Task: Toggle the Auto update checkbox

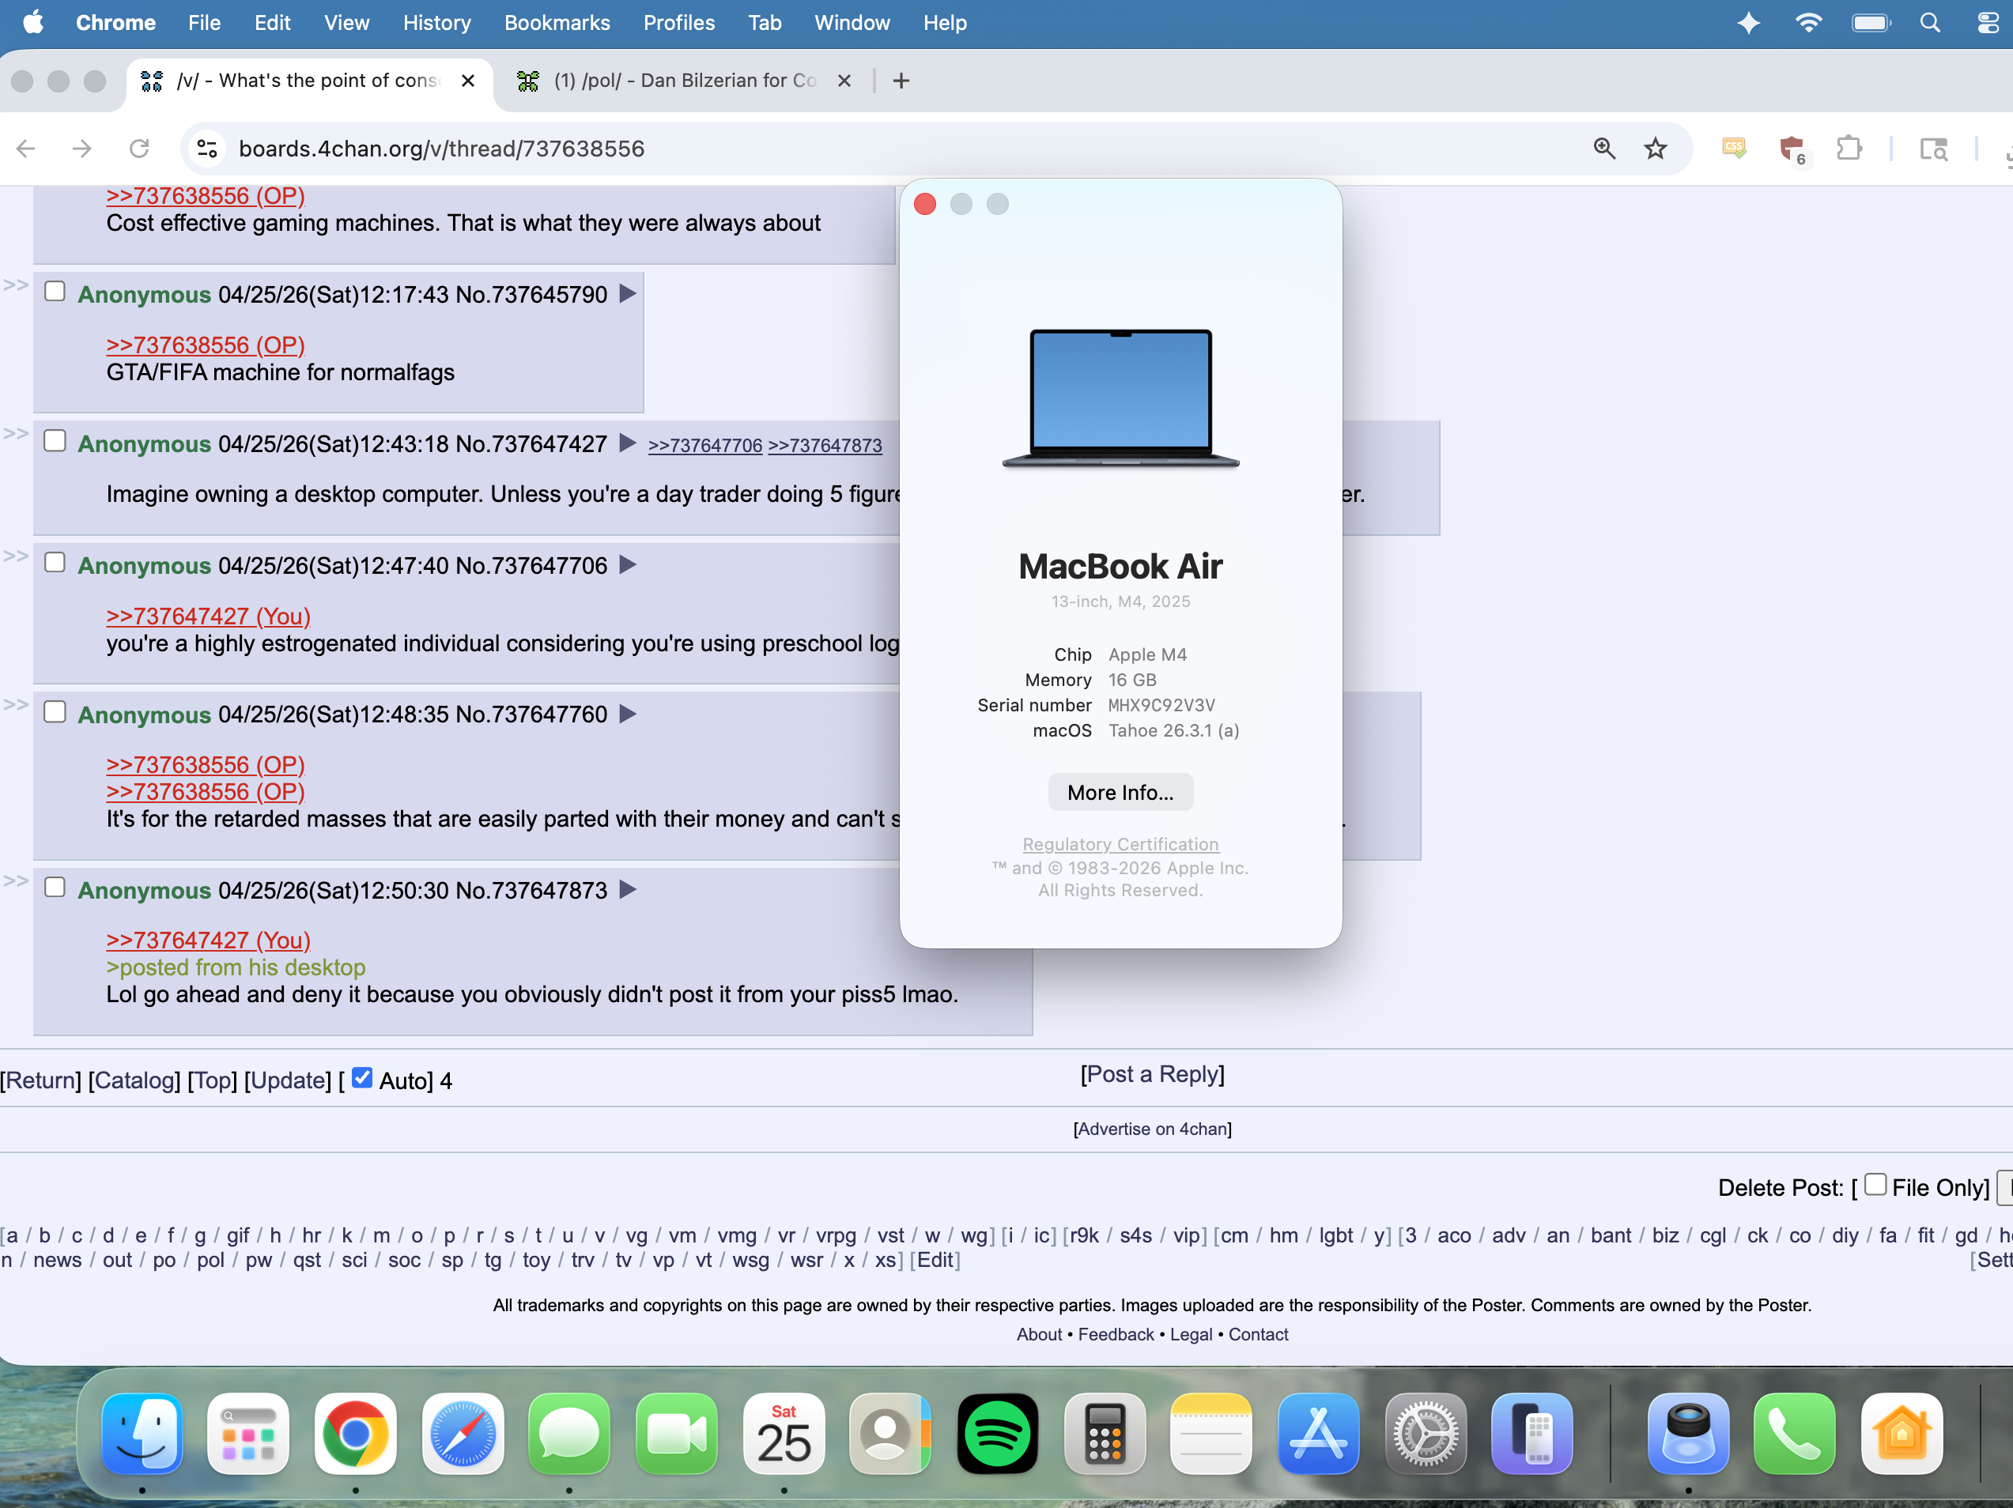Action: 362,1078
